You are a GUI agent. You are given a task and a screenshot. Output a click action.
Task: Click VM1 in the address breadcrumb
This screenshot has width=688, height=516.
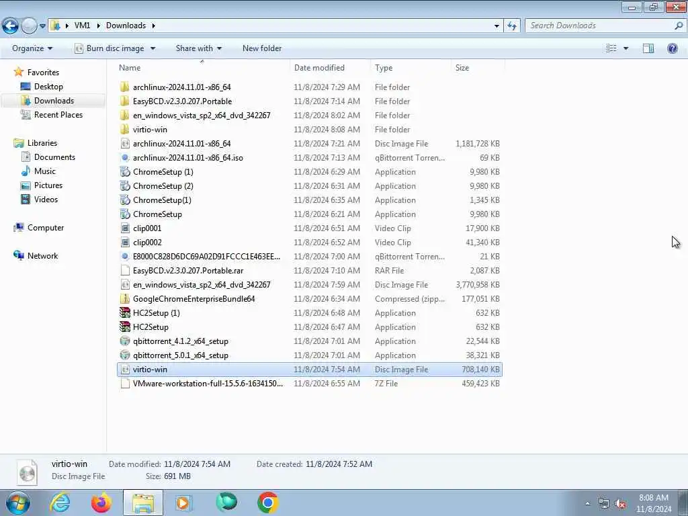pos(82,26)
